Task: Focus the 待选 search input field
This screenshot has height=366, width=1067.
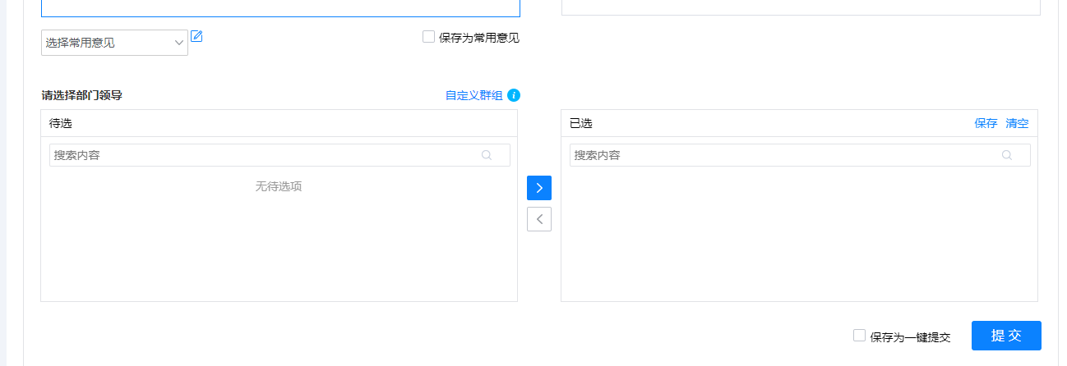Action: 279,155
